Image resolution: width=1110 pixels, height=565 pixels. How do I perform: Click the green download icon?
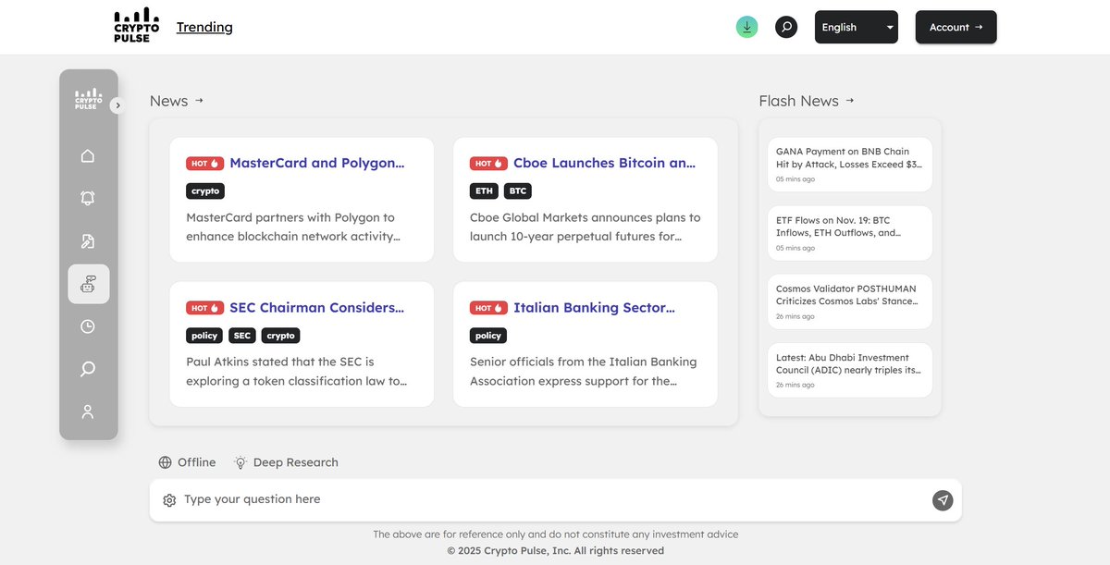pyautogui.click(x=746, y=27)
